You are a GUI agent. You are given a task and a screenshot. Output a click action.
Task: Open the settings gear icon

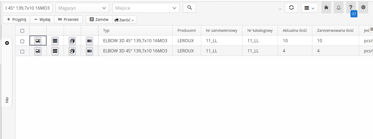(363, 7)
